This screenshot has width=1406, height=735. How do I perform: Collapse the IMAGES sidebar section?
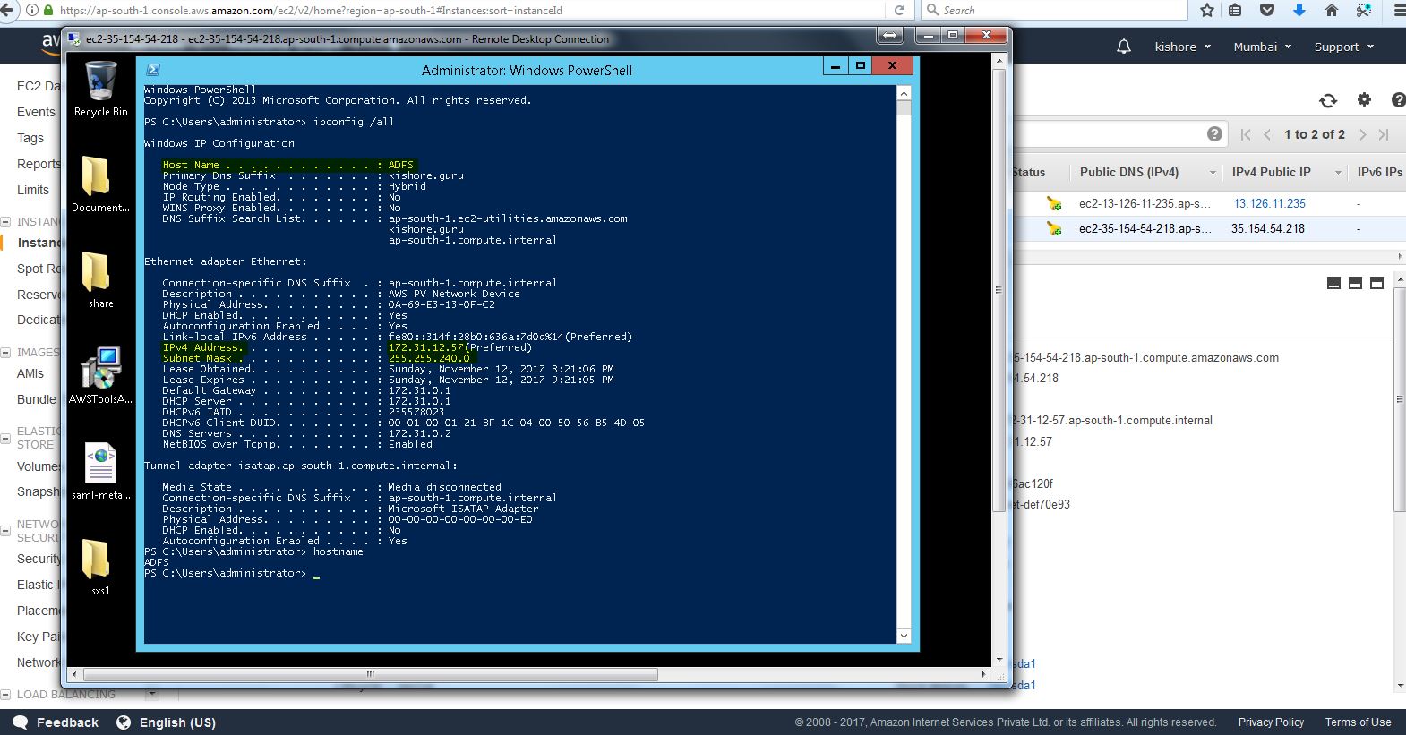(x=7, y=353)
